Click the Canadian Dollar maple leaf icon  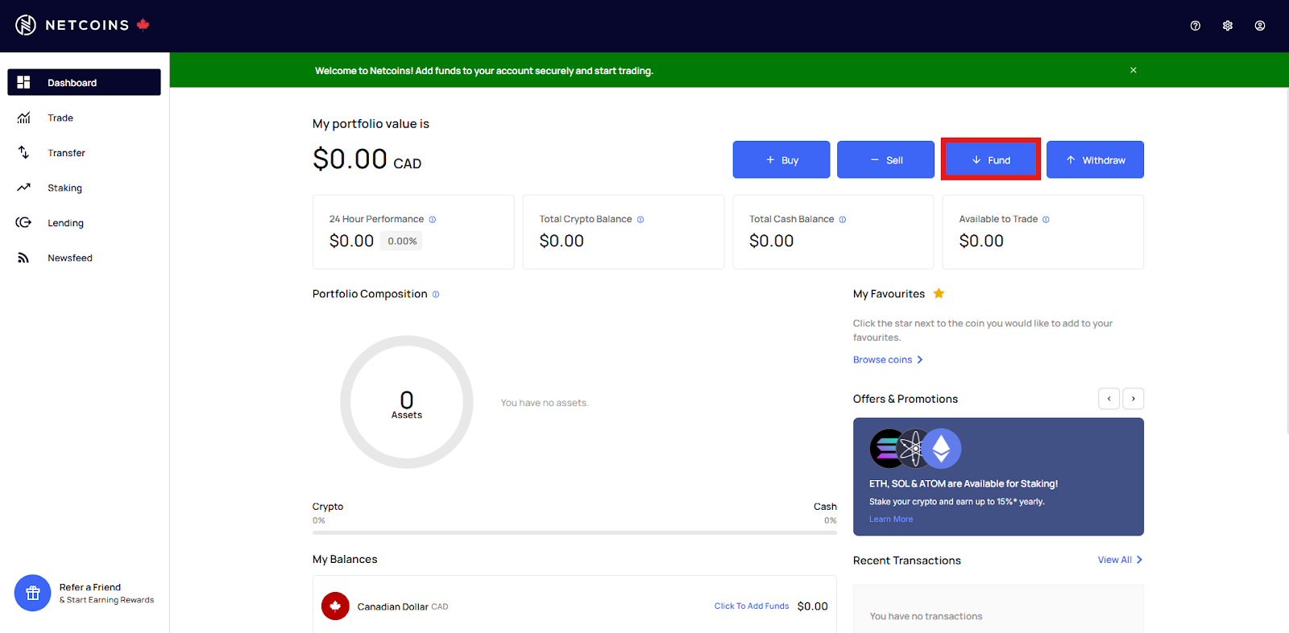pyautogui.click(x=335, y=606)
